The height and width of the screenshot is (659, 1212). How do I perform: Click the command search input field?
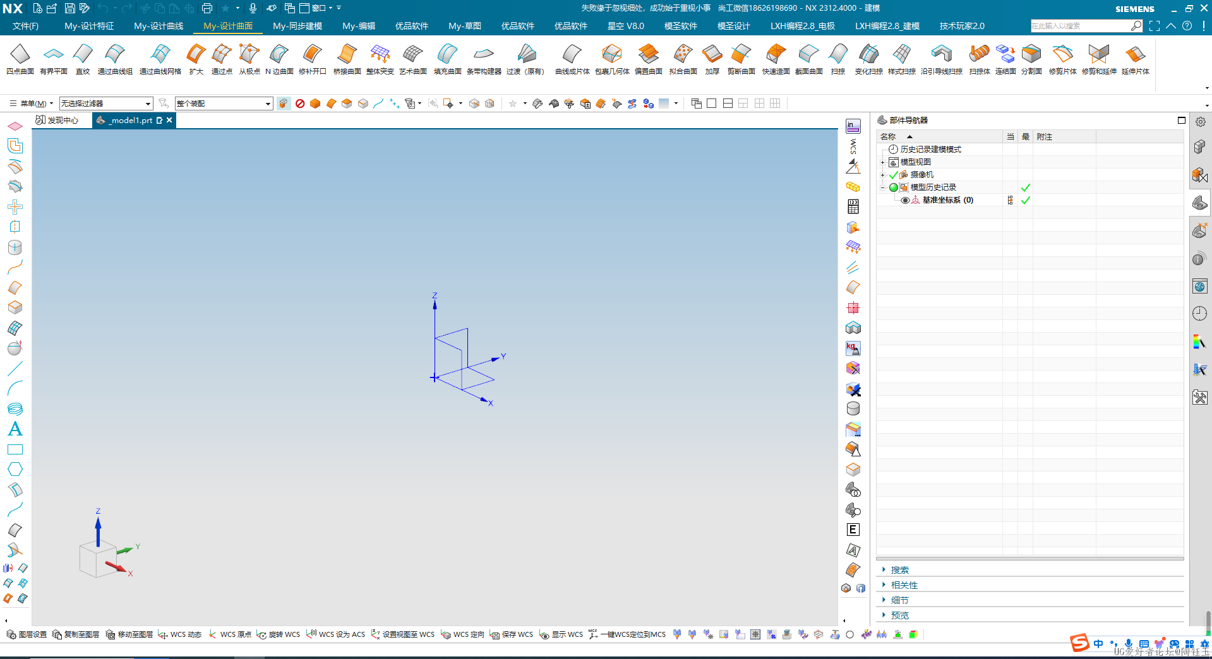(1081, 26)
